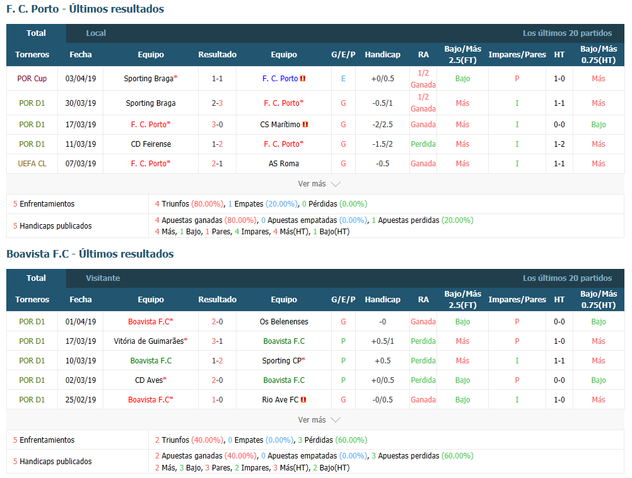Screen dimensions: 632x478
Task: Click CD Aves team name
Action: (150, 380)
